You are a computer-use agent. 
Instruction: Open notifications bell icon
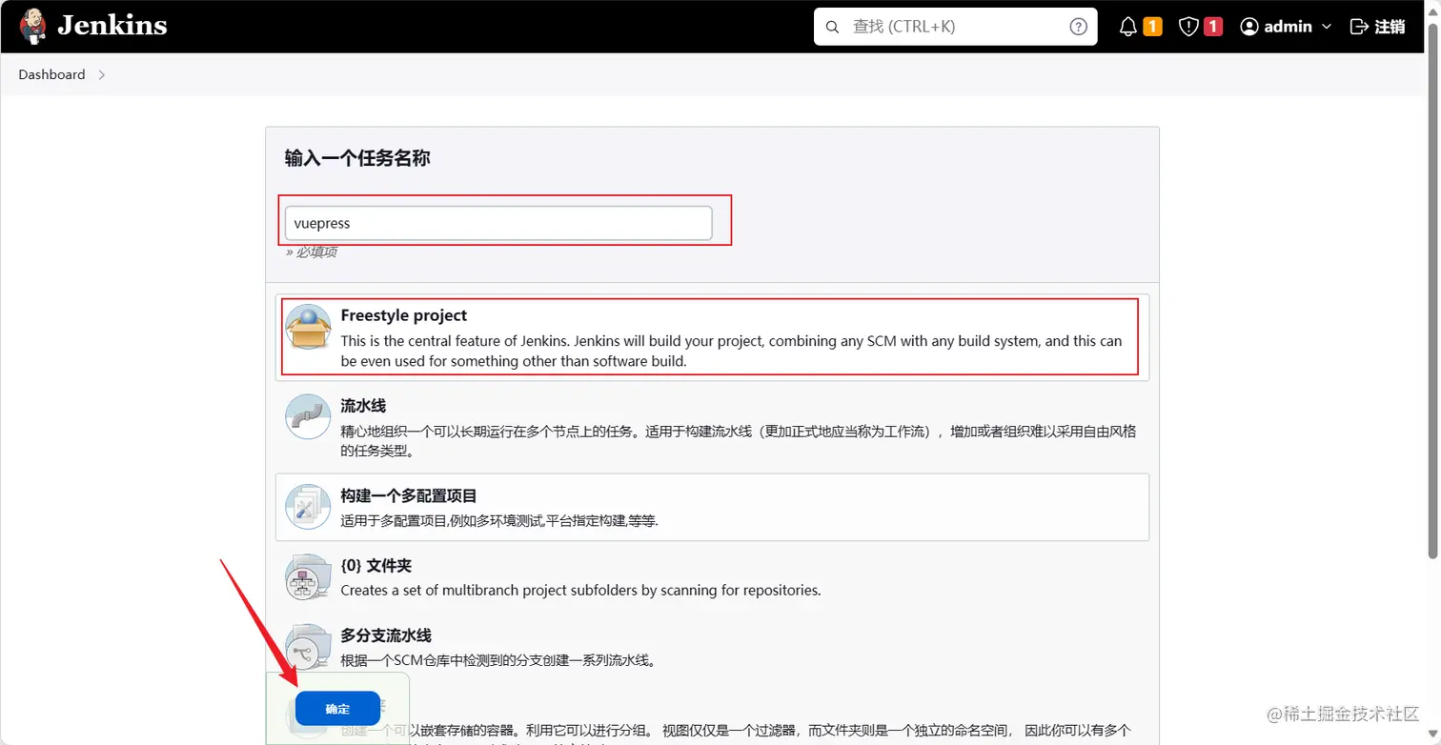click(x=1128, y=27)
